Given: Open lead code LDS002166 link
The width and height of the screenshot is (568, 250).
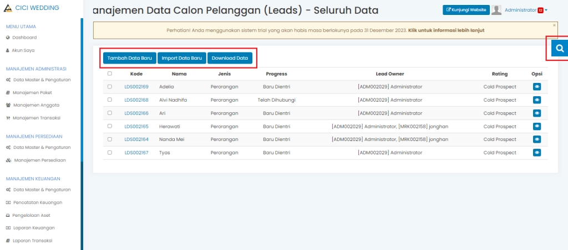Looking at the screenshot, I should coord(136,113).
